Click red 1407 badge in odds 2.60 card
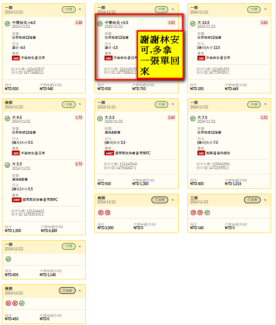Screen dimensions: 276x325 tap(109, 153)
